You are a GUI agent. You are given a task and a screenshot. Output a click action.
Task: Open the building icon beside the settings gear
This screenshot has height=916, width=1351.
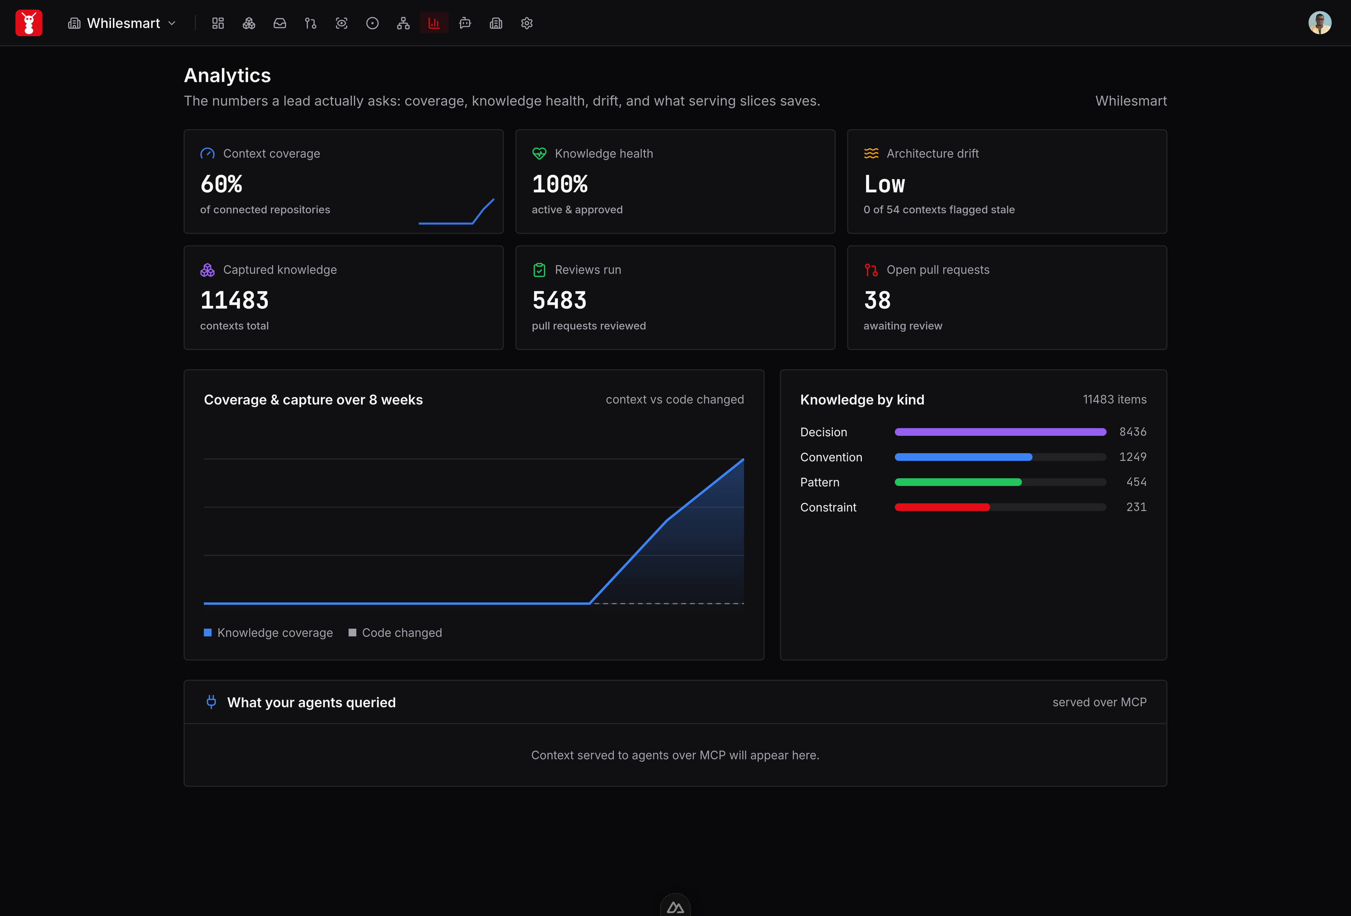point(496,23)
